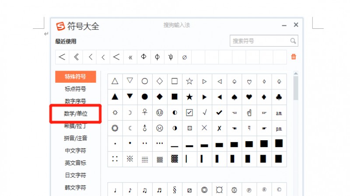Open the 拼音/注音 category
Viewport: 350px width, 196px height.
(75, 138)
